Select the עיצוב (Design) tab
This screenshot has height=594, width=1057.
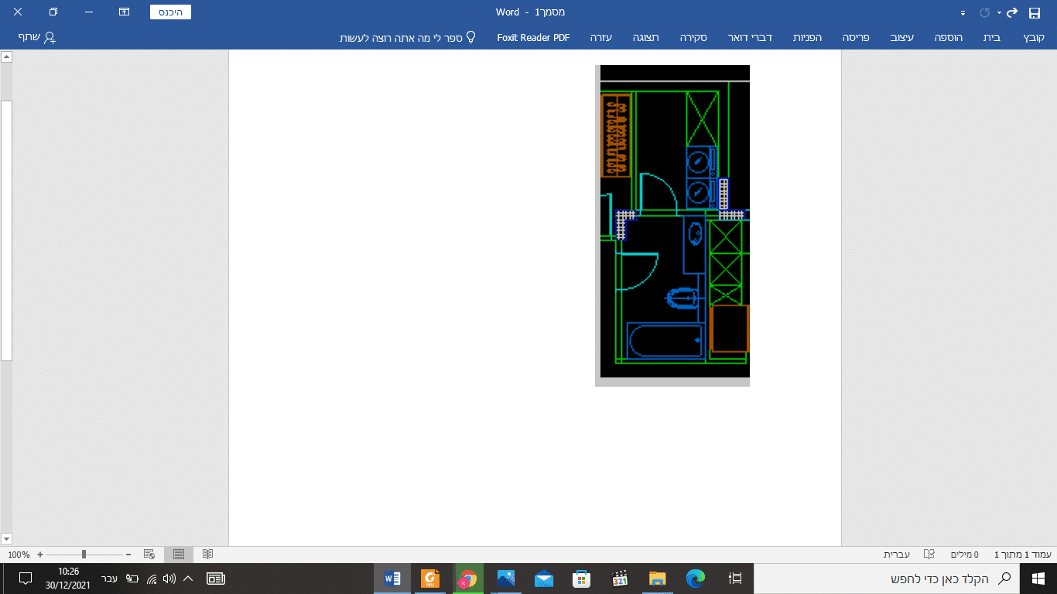[x=901, y=37]
